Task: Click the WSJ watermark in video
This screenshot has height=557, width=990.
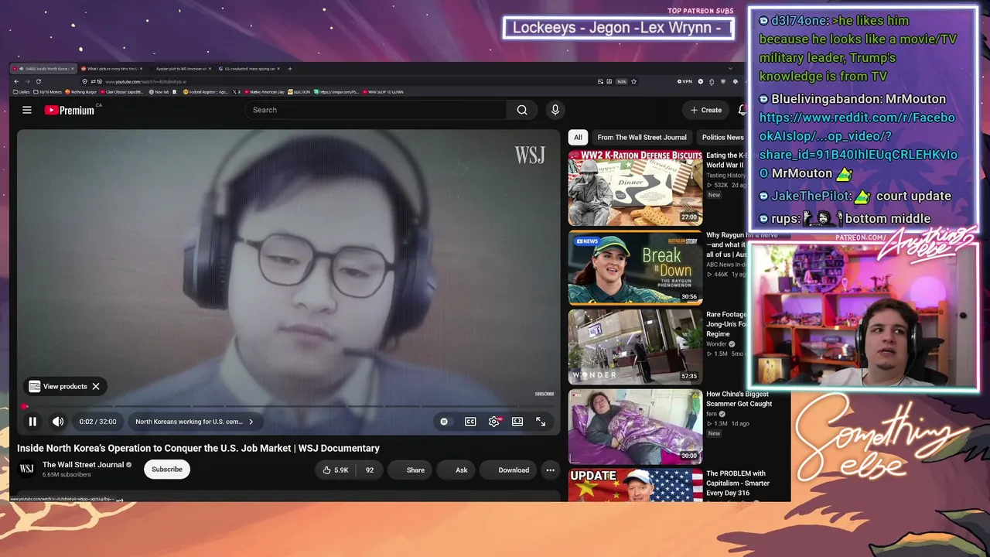Action: coord(530,155)
